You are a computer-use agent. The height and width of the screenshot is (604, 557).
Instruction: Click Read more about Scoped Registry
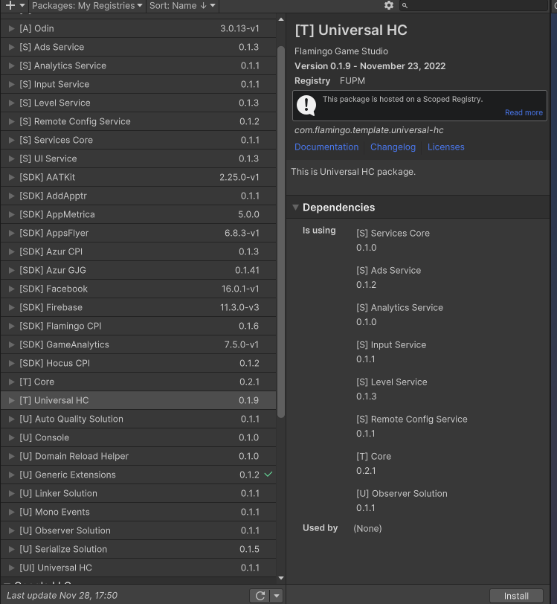(524, 112)
